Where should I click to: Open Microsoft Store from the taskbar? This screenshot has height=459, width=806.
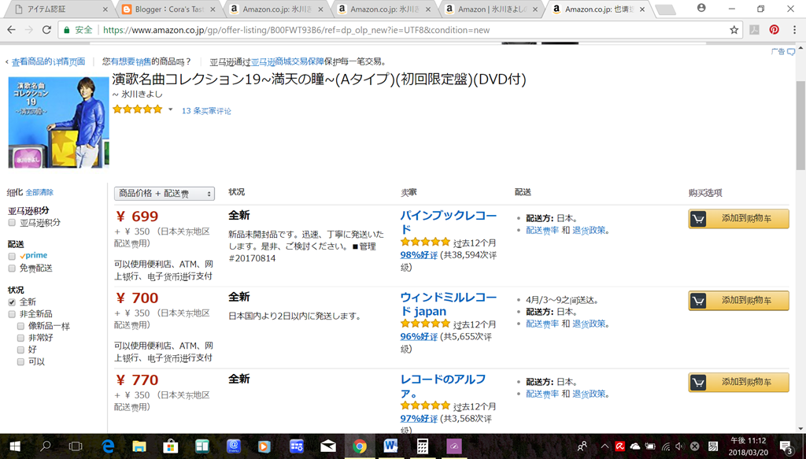click(x=170, y=446)
